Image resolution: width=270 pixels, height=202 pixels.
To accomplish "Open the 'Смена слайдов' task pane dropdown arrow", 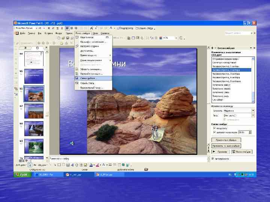I will 251,48.
